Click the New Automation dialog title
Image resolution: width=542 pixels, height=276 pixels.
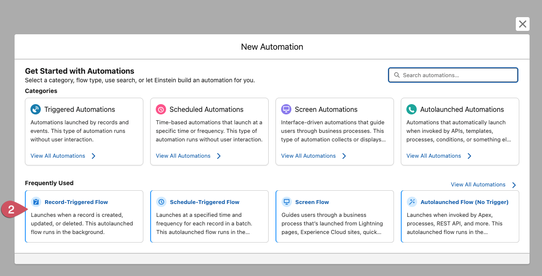272,47
